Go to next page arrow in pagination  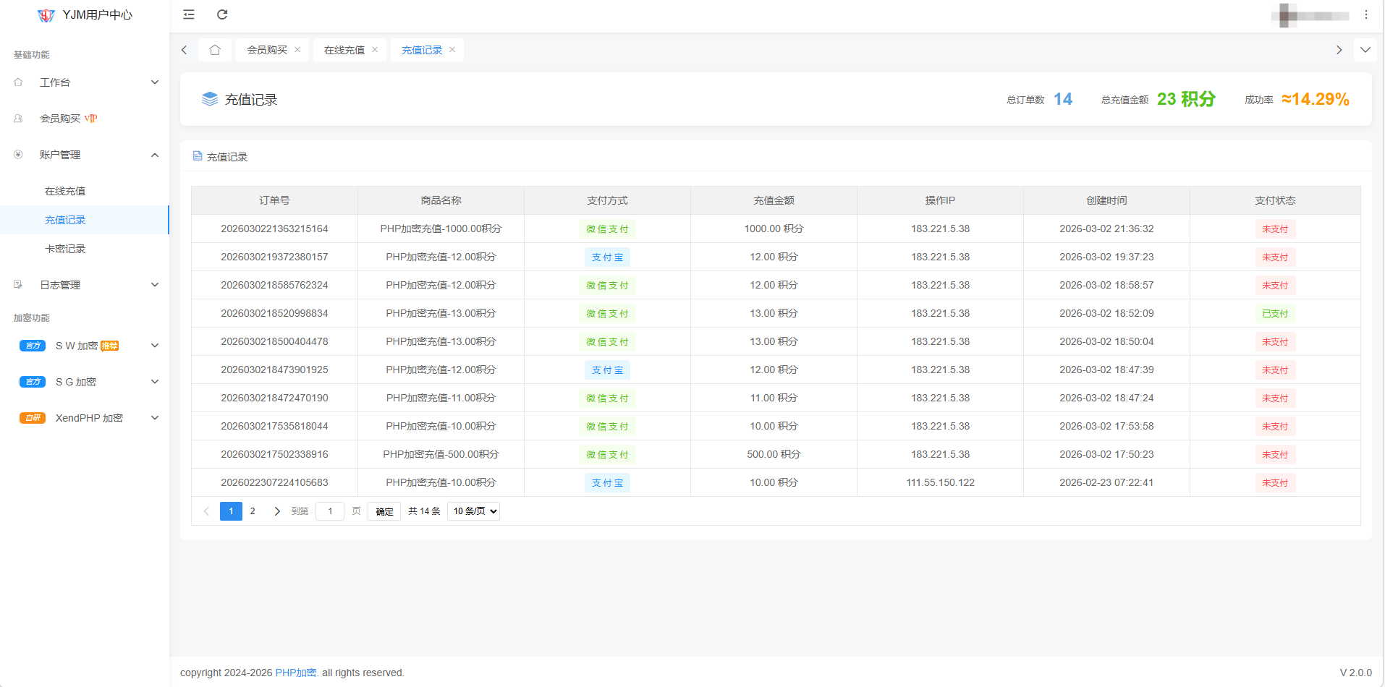click(x=276, y=511)
